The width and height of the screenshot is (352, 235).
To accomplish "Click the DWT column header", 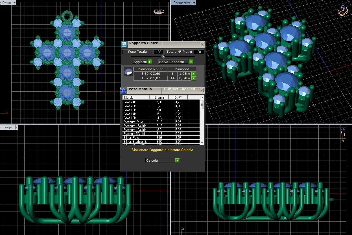I will click(x=178, y=97).
